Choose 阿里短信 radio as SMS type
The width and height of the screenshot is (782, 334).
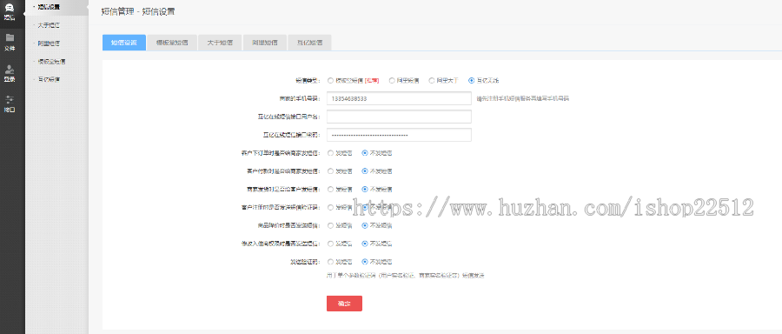(392, 80)
